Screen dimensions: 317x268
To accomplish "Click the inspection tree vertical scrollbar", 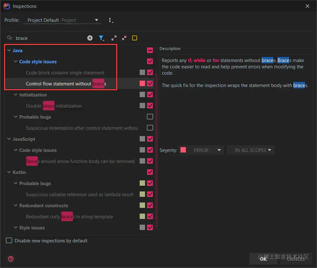I will coord(156,149).
